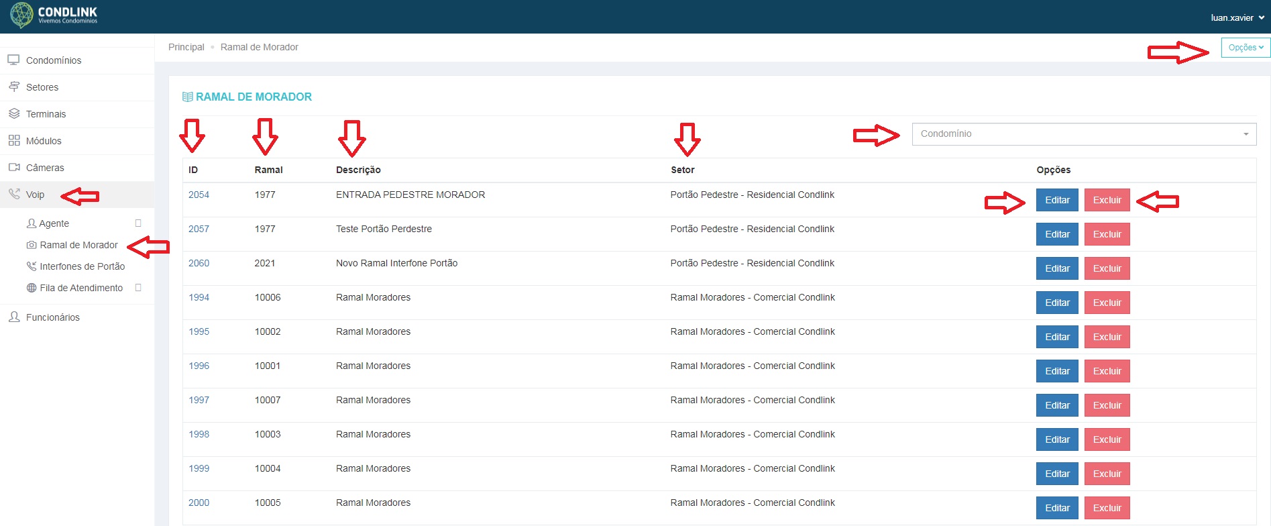
Task: Expand the Agente submenu indicator
Action: (x=138, y=223)
